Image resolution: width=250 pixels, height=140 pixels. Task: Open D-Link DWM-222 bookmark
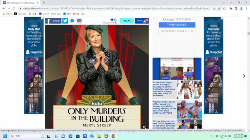[50, 14]
